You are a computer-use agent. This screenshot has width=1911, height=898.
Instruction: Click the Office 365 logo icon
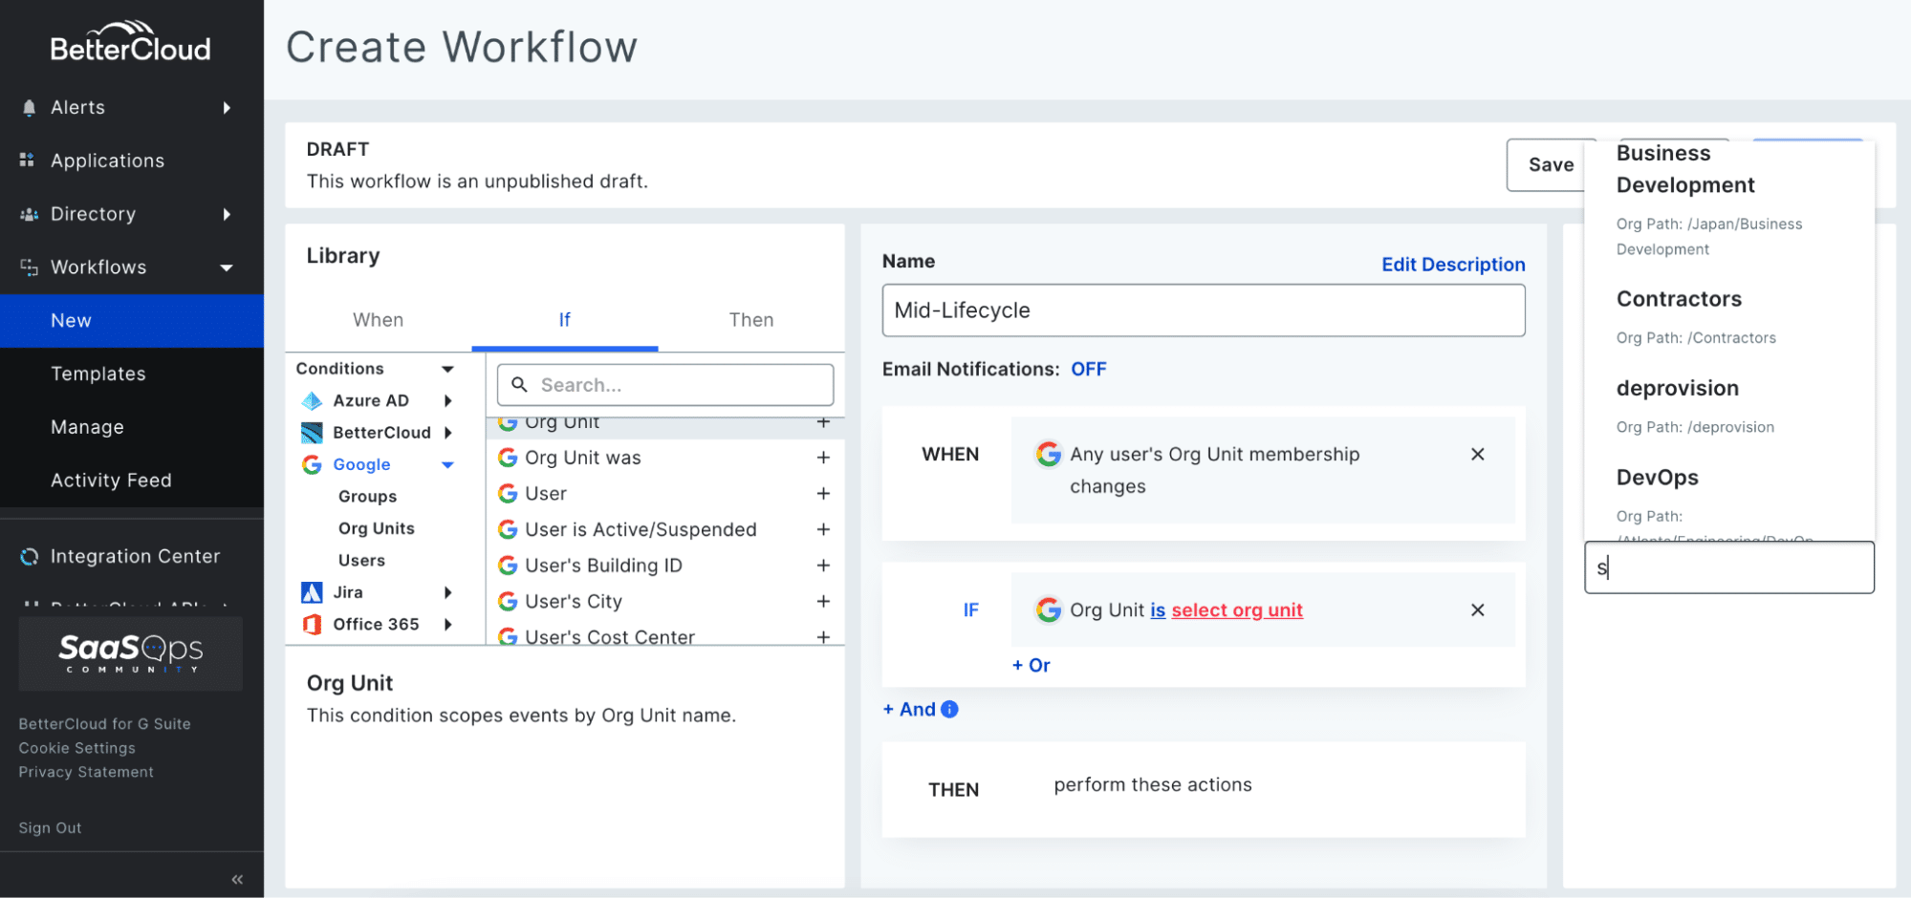[312, 624]
